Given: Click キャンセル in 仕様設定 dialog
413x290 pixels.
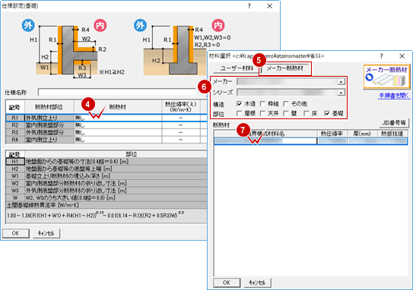Looking at the screenshot, I should (x=46, y=233).
